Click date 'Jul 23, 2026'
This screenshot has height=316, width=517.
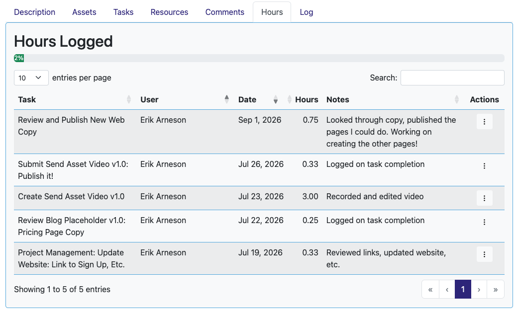point(261,197)
